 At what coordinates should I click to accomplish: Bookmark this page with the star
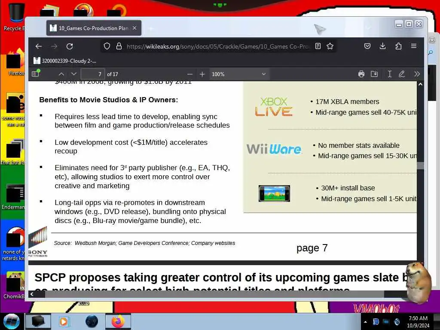click(x=330, y=46)
